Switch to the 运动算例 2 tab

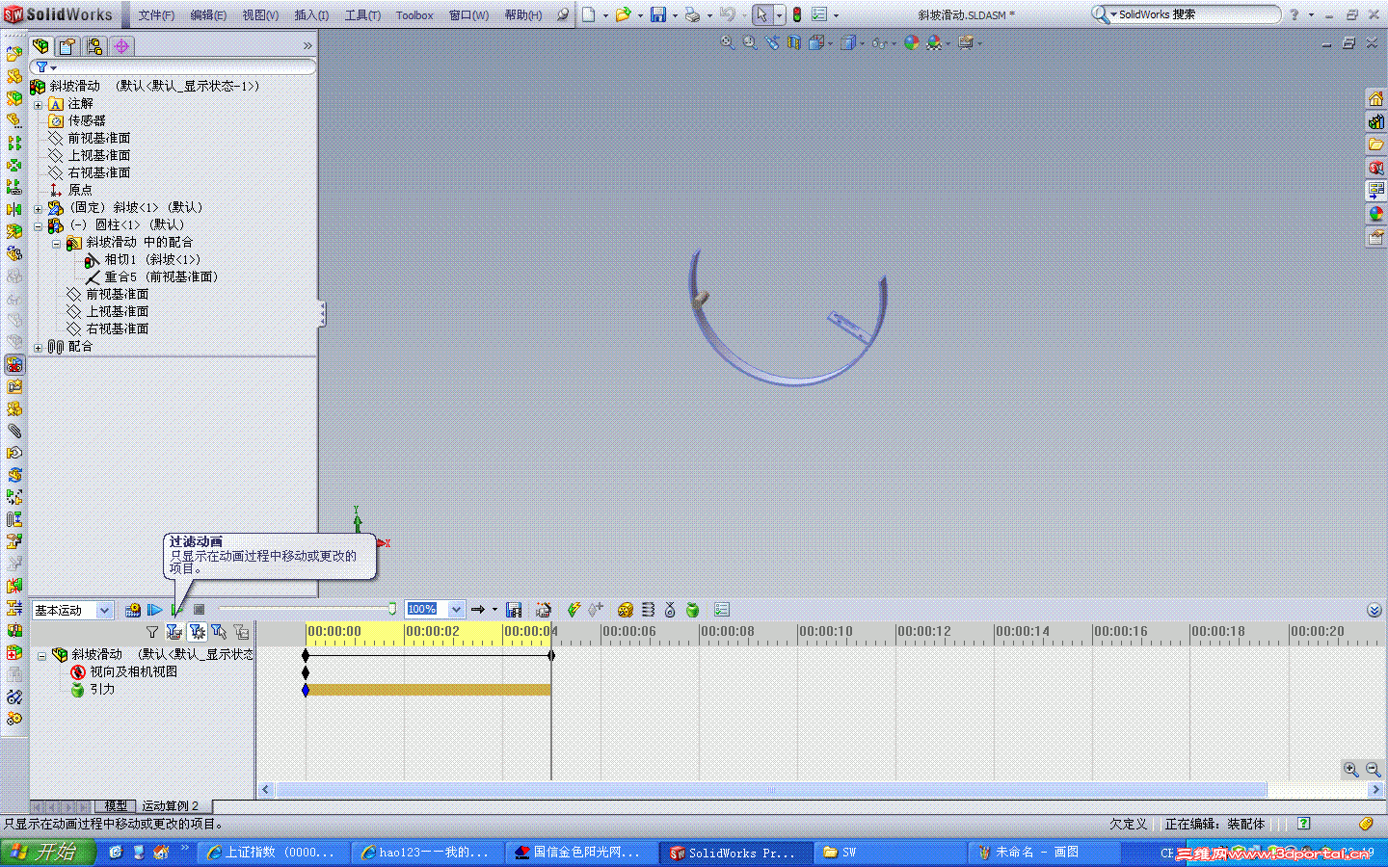[x=172, y=806]
